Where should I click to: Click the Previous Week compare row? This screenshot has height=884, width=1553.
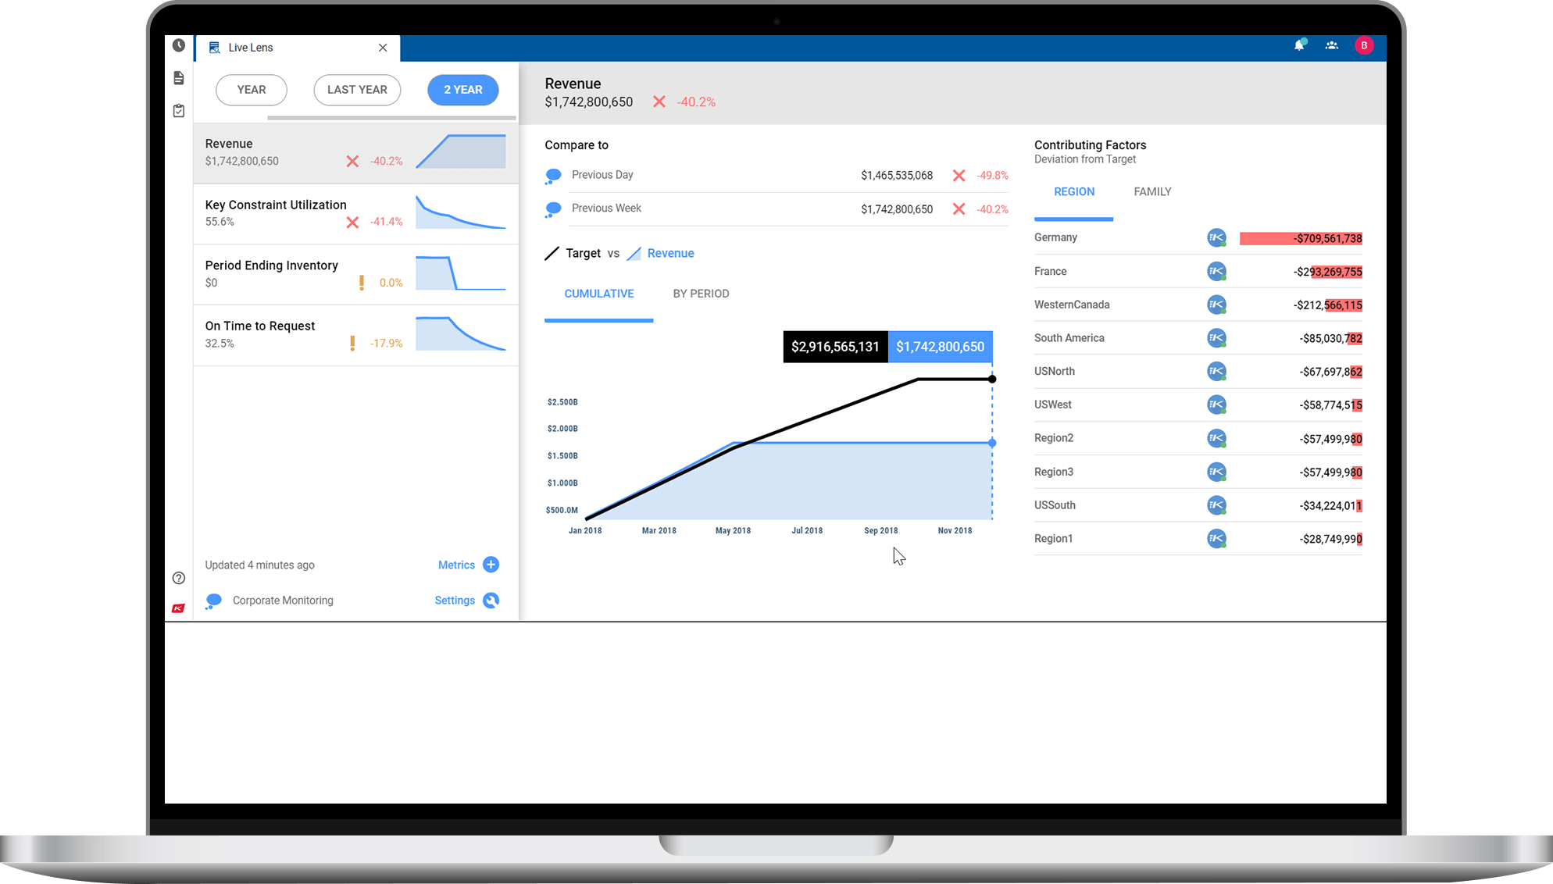[774, 208]
